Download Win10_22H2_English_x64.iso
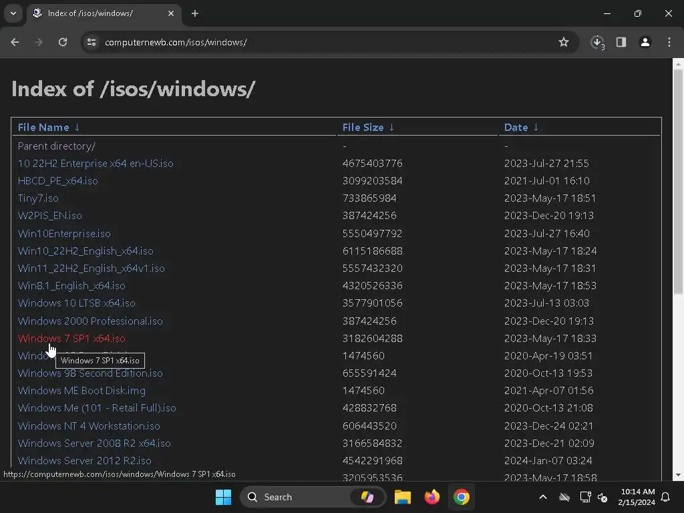This screenshot has width=684, height=513. 85,251
